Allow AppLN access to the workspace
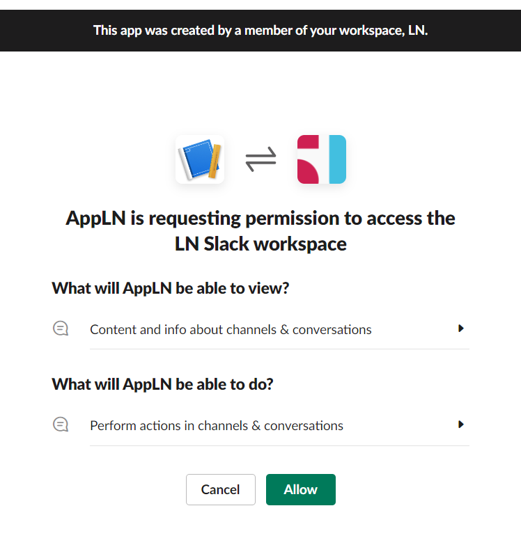The width and height of the screenshot is (521, 538). [x=300, y=489]
